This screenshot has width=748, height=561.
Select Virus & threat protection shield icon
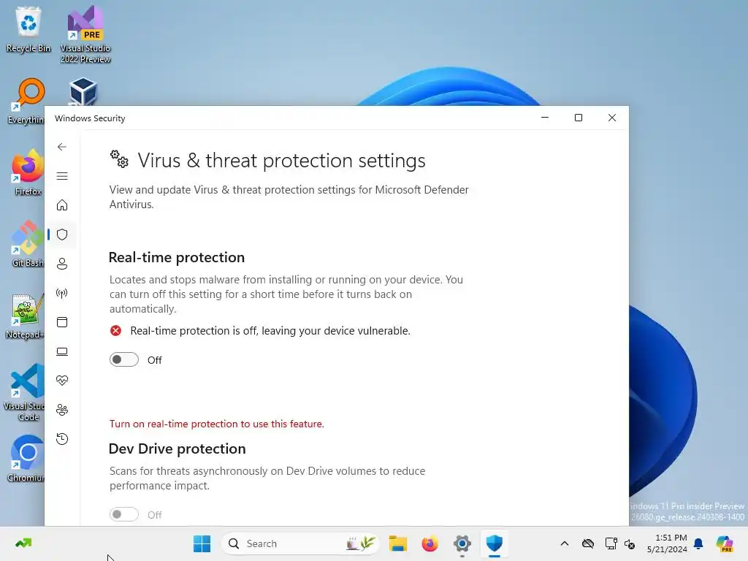click(62, 234)
